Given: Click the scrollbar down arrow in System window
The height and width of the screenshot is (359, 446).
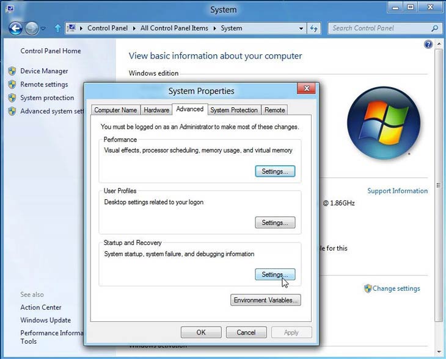Looking at the screenshot, I should click(x=438, y=352).
